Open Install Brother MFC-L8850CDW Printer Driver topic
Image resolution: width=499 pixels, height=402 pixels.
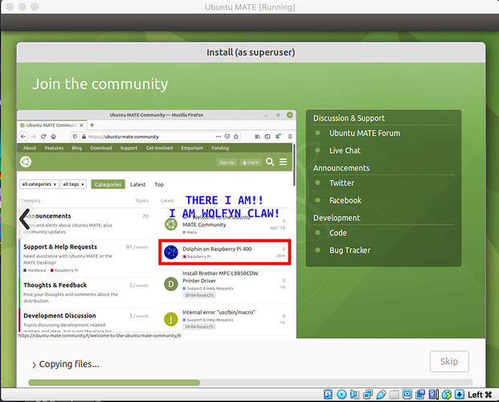click(220, 277)
